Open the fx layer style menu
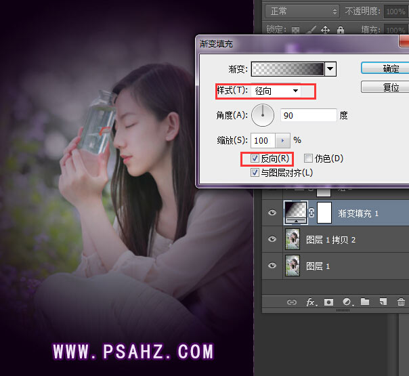Screen dimensions: 409x376 [311, 302]
